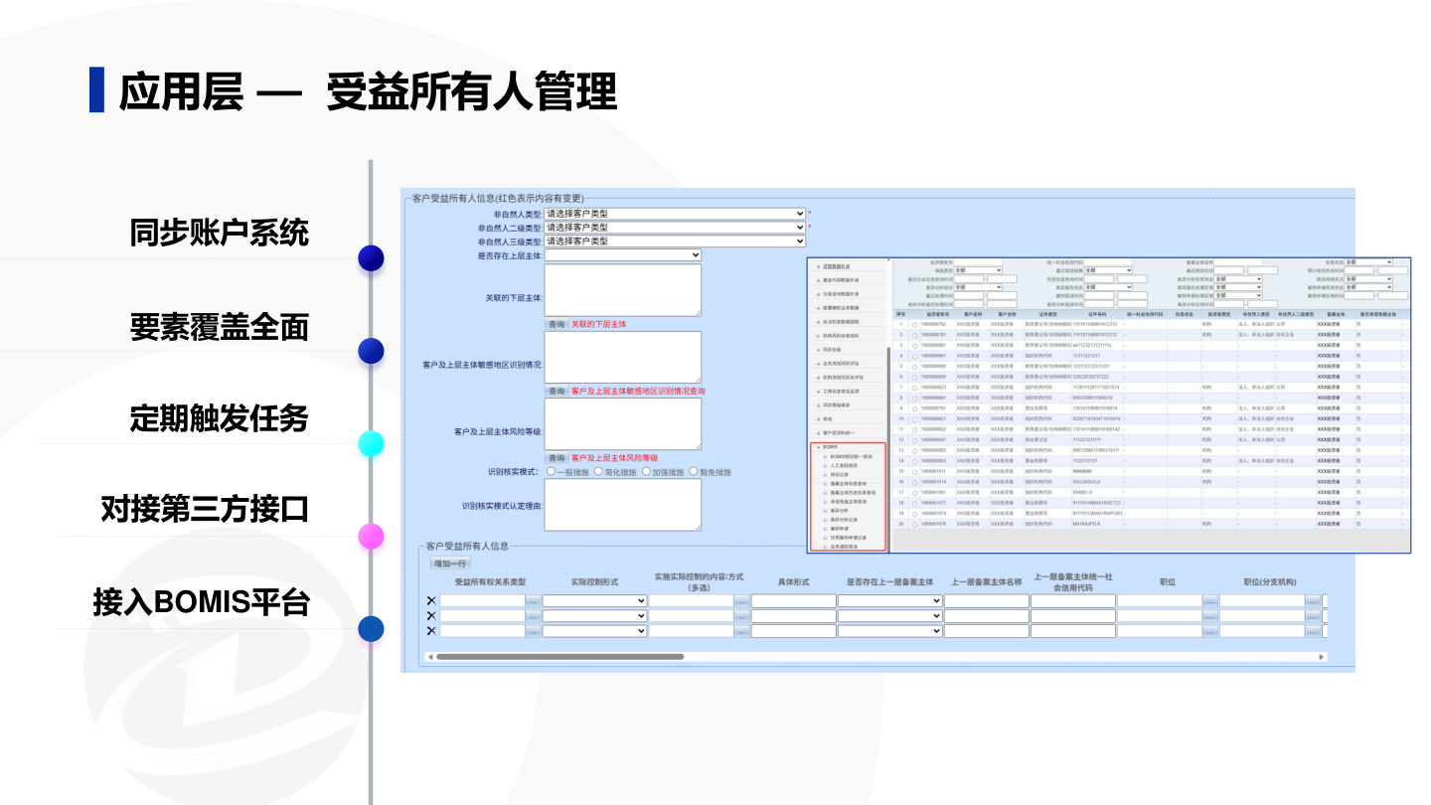Open third-row 受益所有权关系类型 picker button
Viewport: 1431px width, 805px height.
coord(533,631)
